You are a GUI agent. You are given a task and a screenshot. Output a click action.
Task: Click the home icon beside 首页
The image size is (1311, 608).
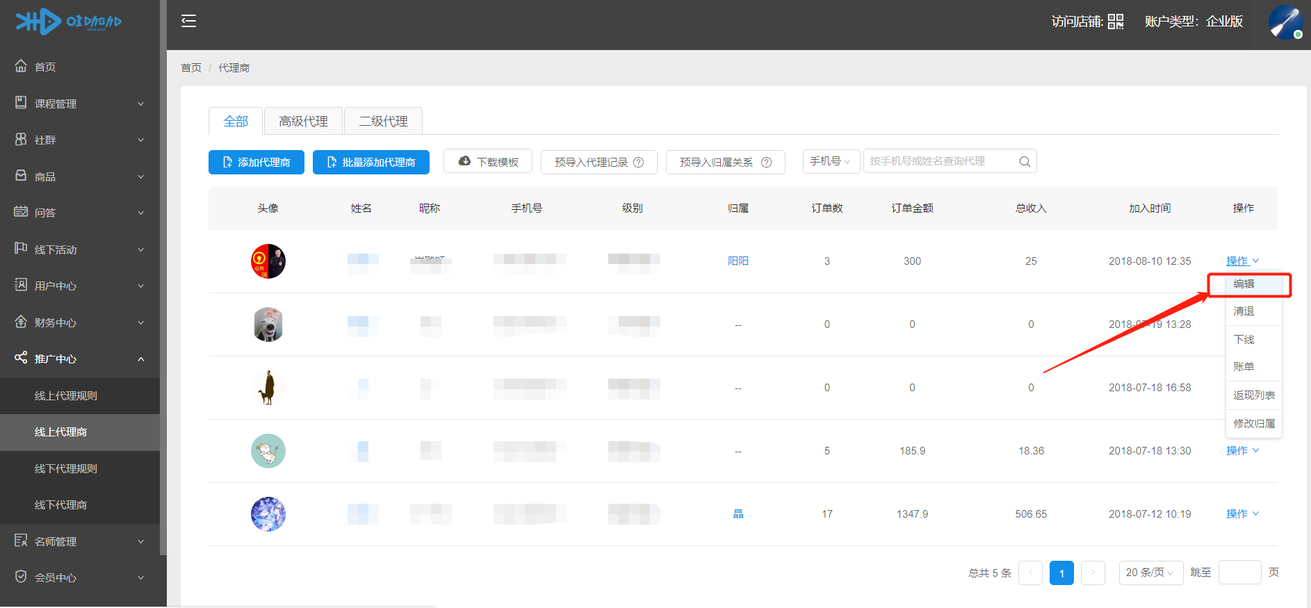point(21,66)
